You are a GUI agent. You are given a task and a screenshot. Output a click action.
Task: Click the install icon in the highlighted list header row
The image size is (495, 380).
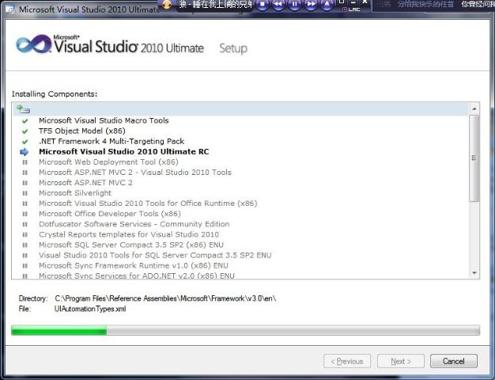point(24,109)
